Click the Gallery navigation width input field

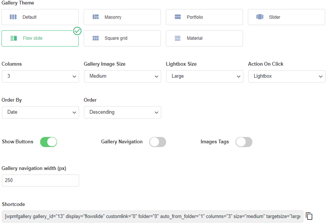click(x=40, y=180)
